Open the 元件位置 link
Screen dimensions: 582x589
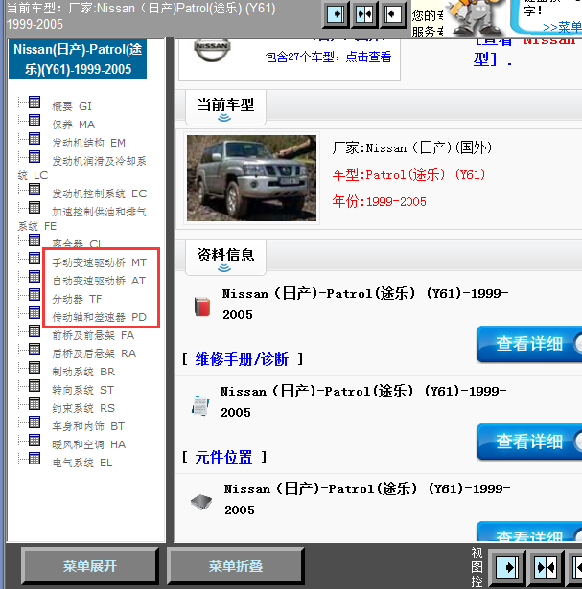coord(223,457)
